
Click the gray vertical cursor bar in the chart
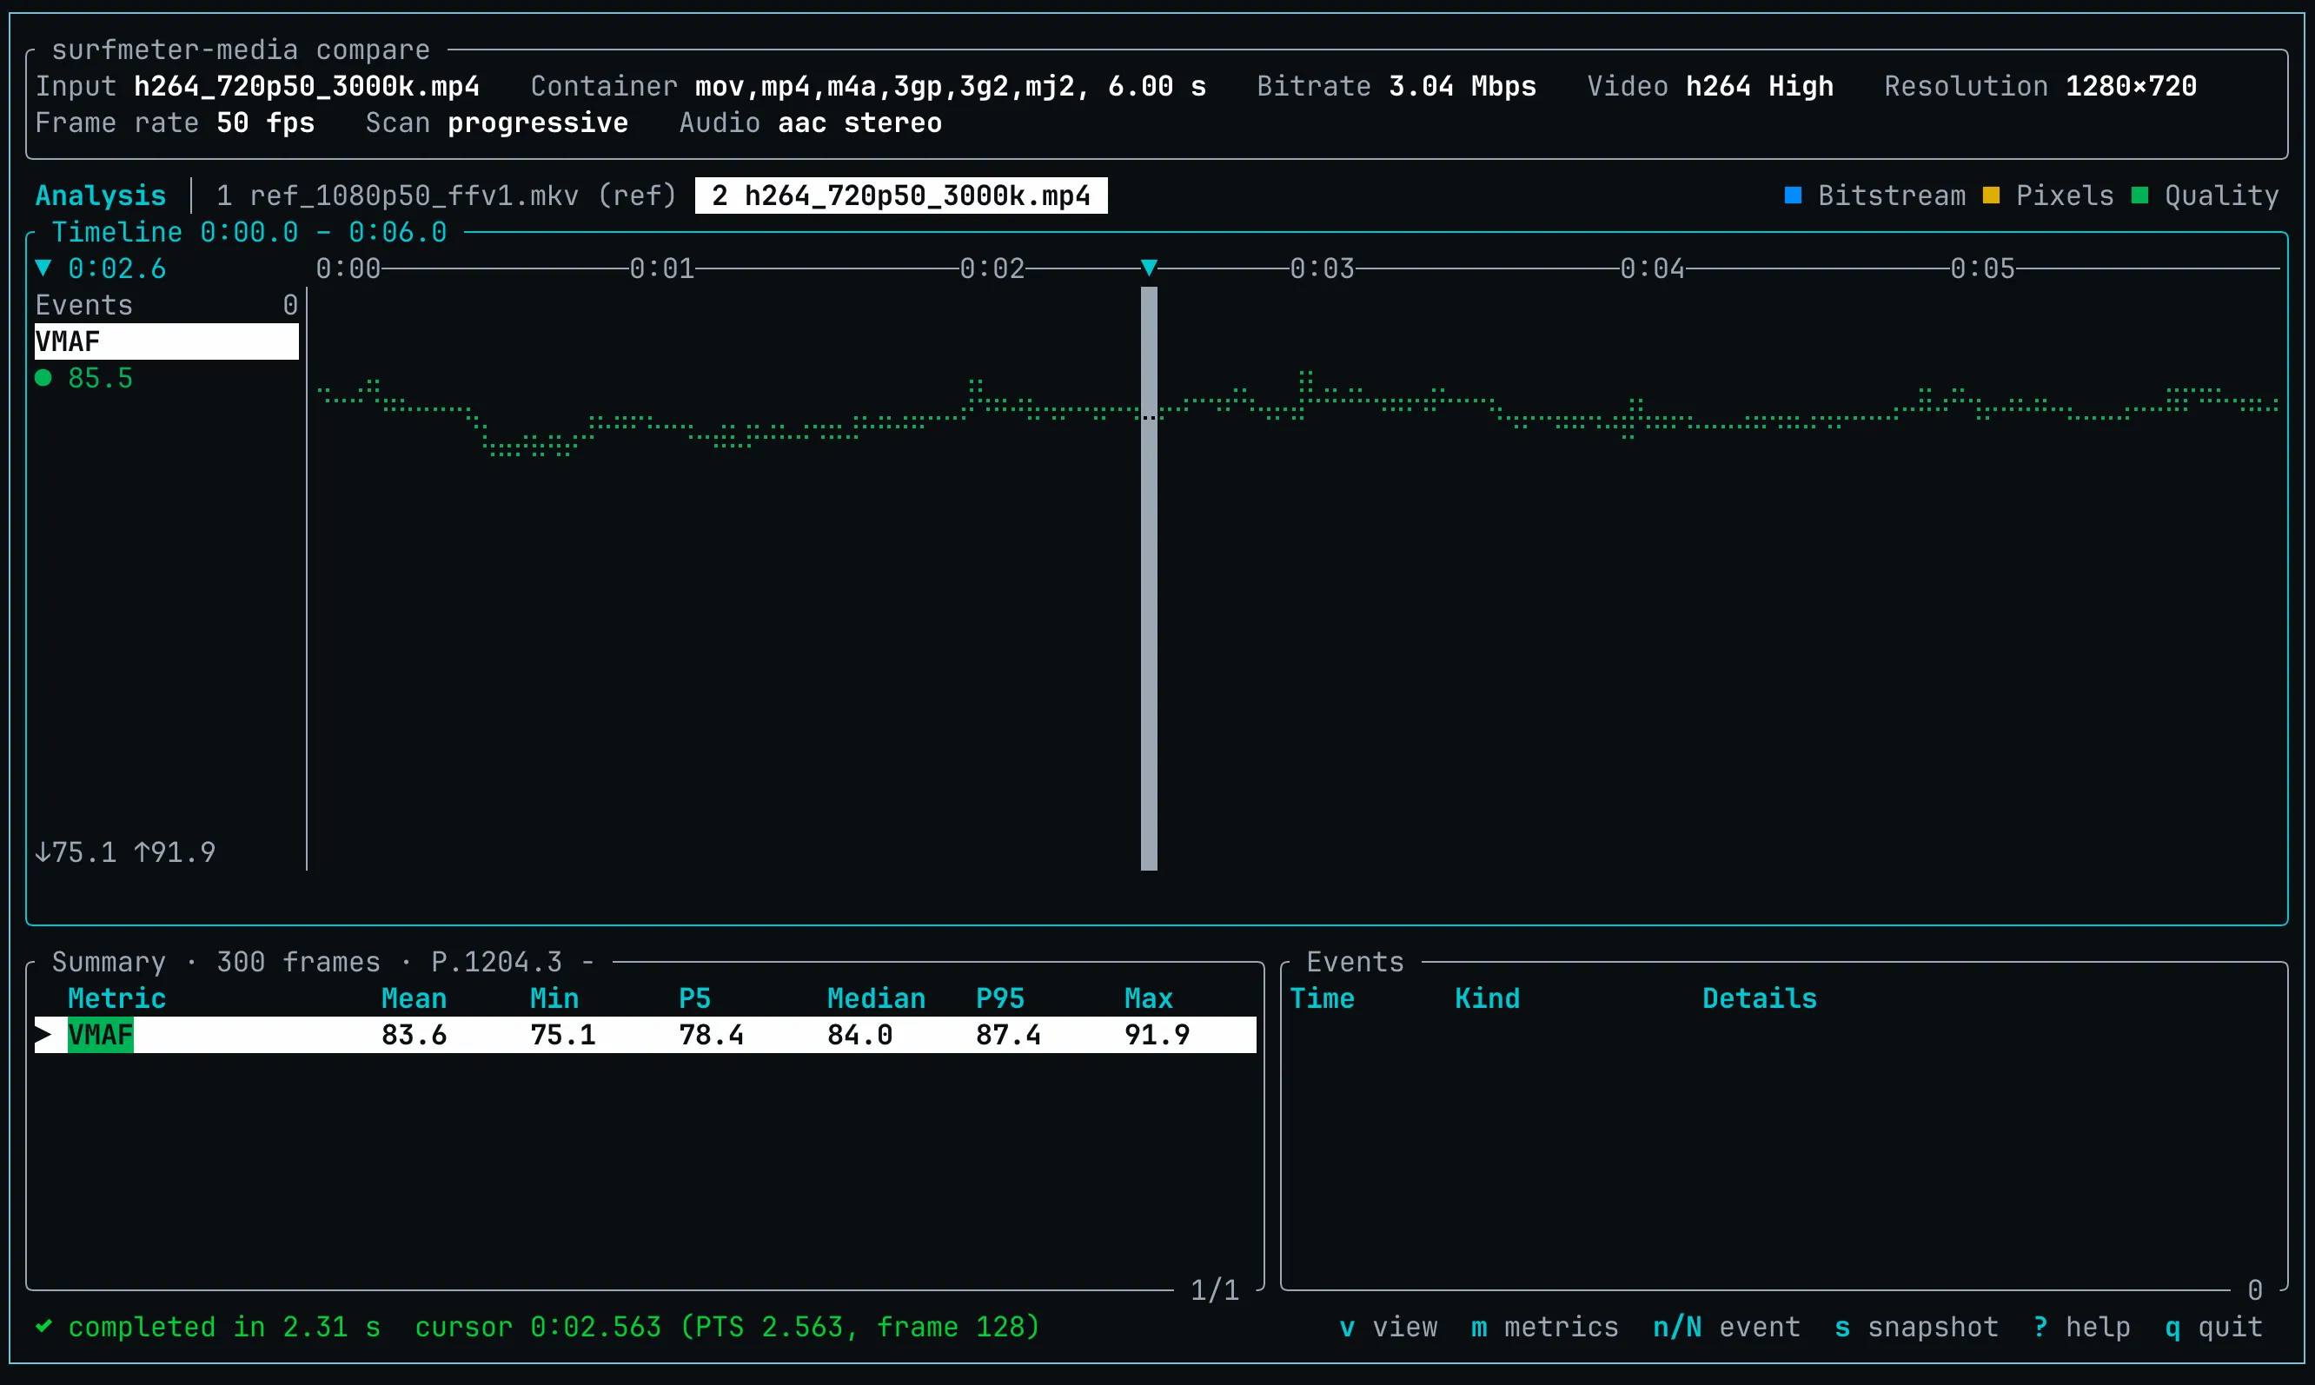coord(1149,579)
